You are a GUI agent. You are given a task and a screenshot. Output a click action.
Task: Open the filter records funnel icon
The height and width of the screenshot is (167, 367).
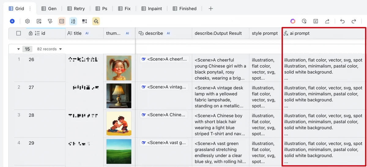click(50, 21)
